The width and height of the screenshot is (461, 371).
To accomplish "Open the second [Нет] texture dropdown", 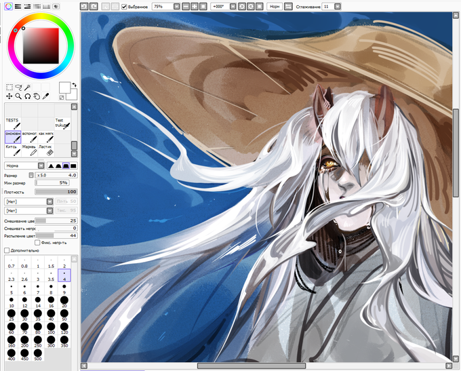I will (x=49, y=211).
